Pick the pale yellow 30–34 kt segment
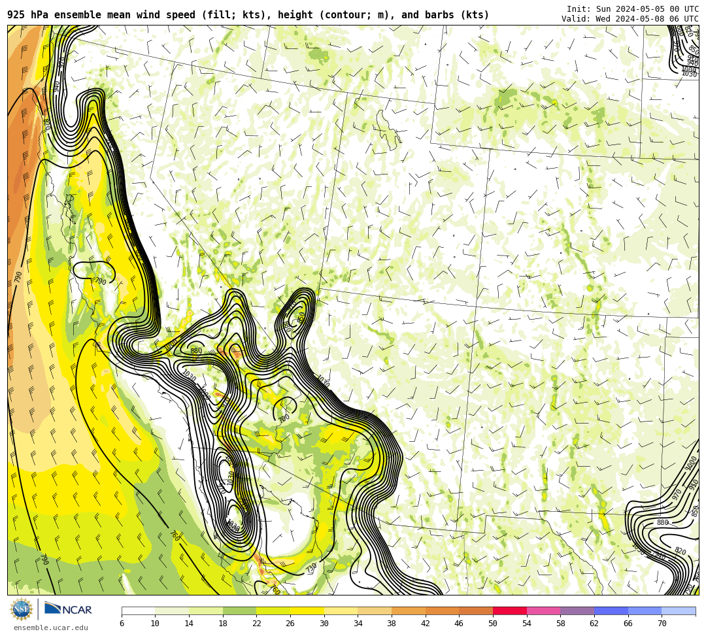The image size is (706, 636). tap(341, 611)
